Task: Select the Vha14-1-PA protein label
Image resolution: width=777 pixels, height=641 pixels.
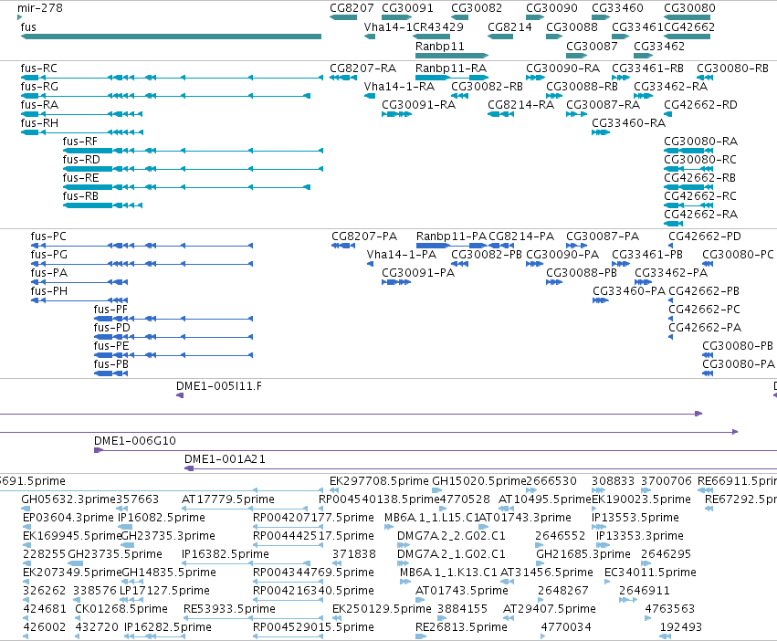Action: click(402, 255)
